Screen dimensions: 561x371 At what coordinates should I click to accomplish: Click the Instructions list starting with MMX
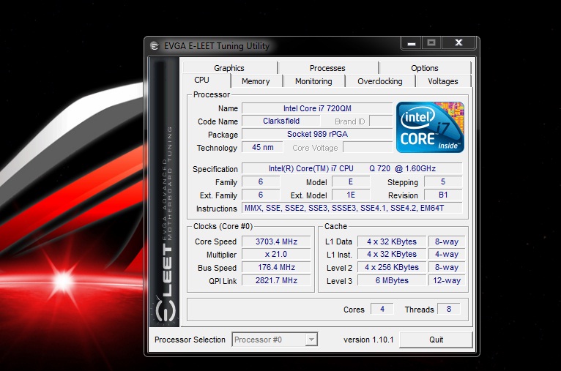click(x=352, y=208)
